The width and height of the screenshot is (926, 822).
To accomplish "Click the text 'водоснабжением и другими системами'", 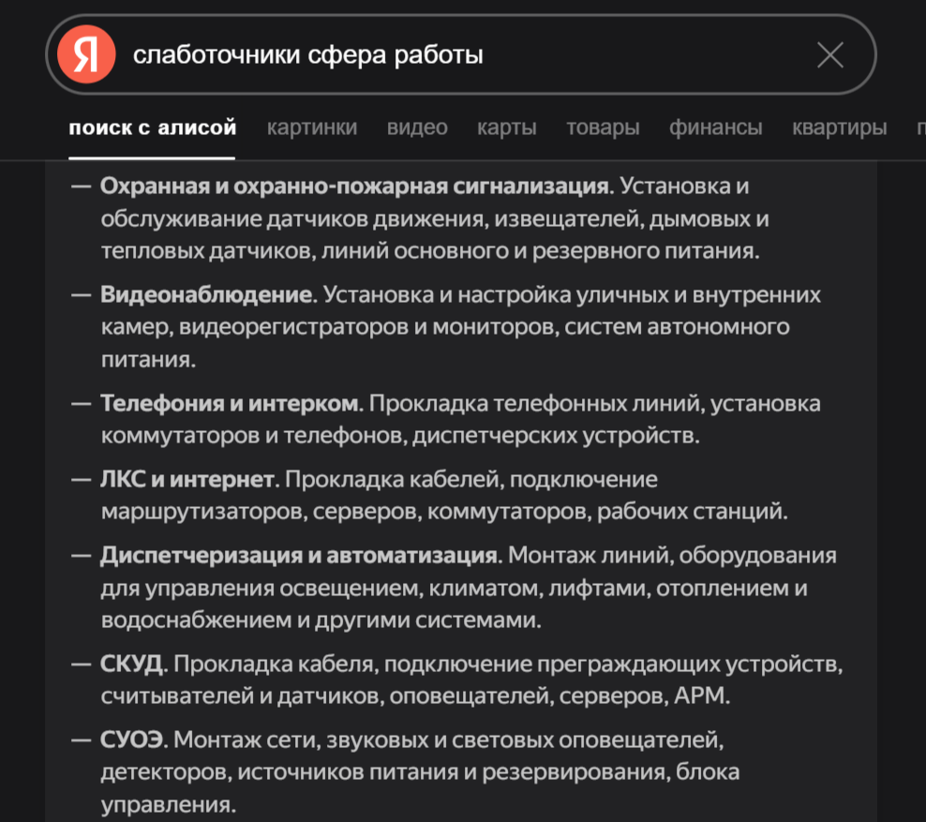I will pyautogui.click(x=319, y=620).
